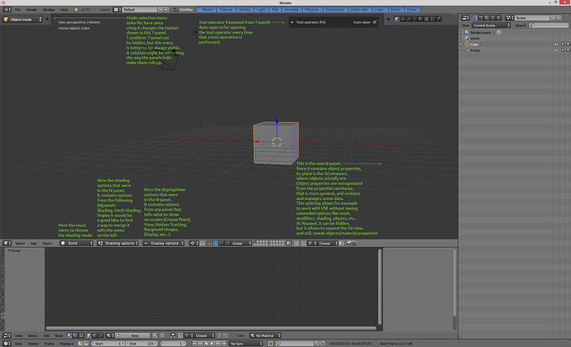Screen dimensions: 571x347
Task: Open the Node menu in node editor
Action: (x=58, y=335)
